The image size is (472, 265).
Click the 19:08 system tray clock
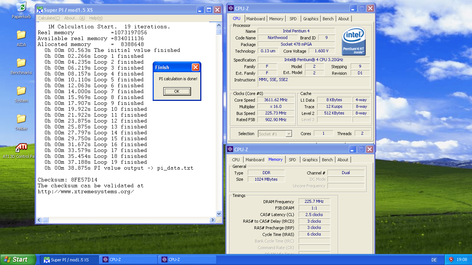click(462, 260)
